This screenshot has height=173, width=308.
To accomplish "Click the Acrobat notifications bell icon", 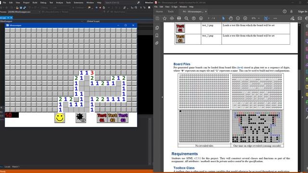I will [x=291, y=12].
